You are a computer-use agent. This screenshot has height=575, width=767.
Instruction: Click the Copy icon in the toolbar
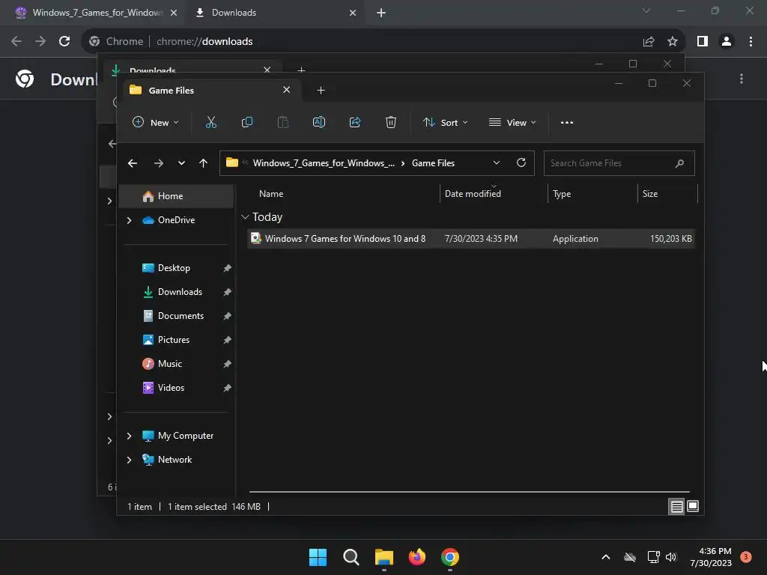click(247, 122)
